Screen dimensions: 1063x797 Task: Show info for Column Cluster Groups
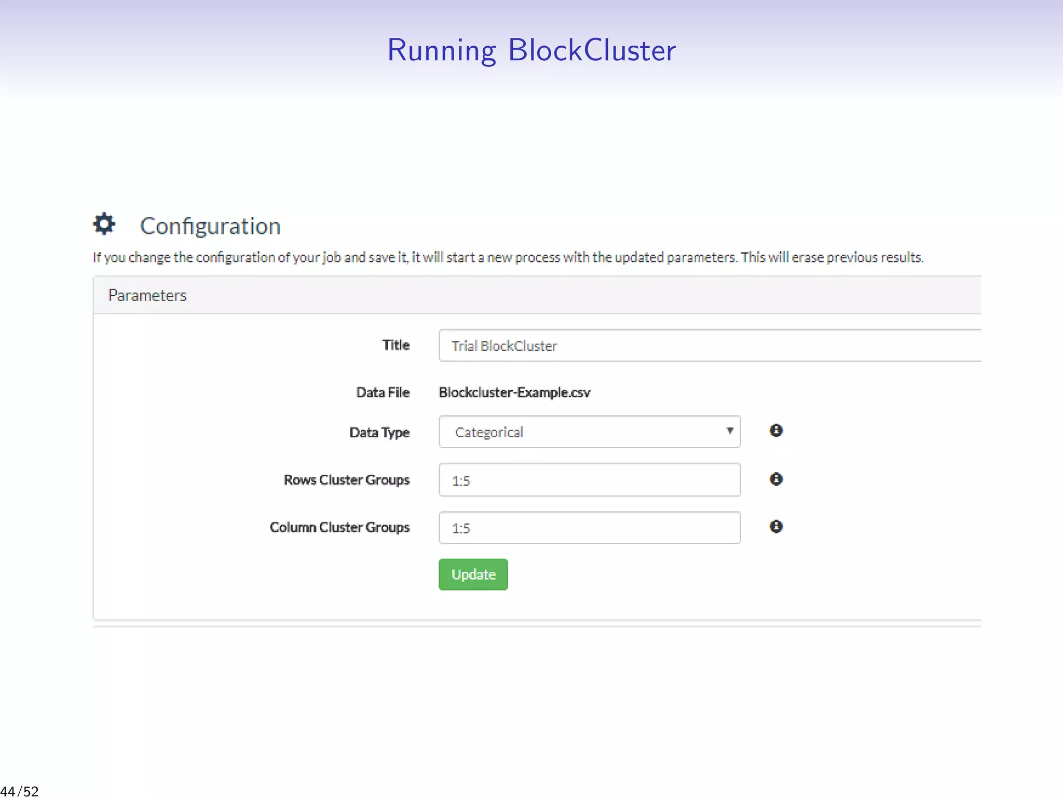[x=776, y=527]
